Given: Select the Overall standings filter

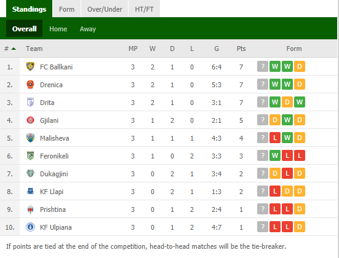Looking at the screenshot, I should 24,29.
